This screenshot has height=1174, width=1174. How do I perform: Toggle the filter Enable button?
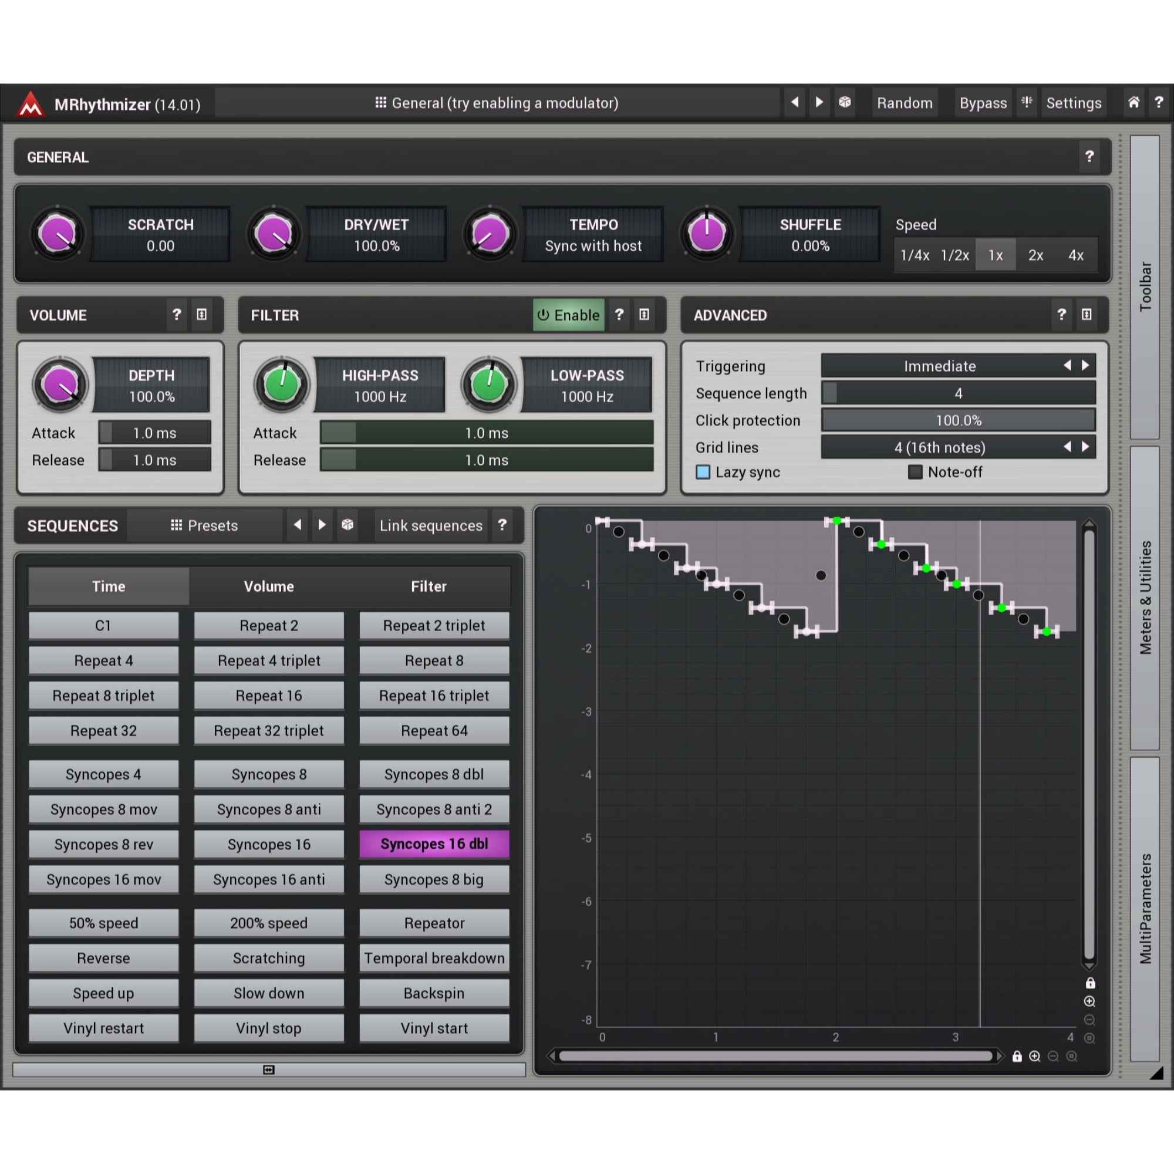[568, 315]
